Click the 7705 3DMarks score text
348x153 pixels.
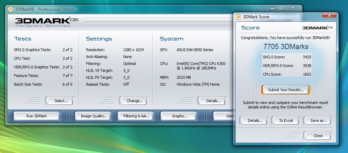(x=286, y=47)
